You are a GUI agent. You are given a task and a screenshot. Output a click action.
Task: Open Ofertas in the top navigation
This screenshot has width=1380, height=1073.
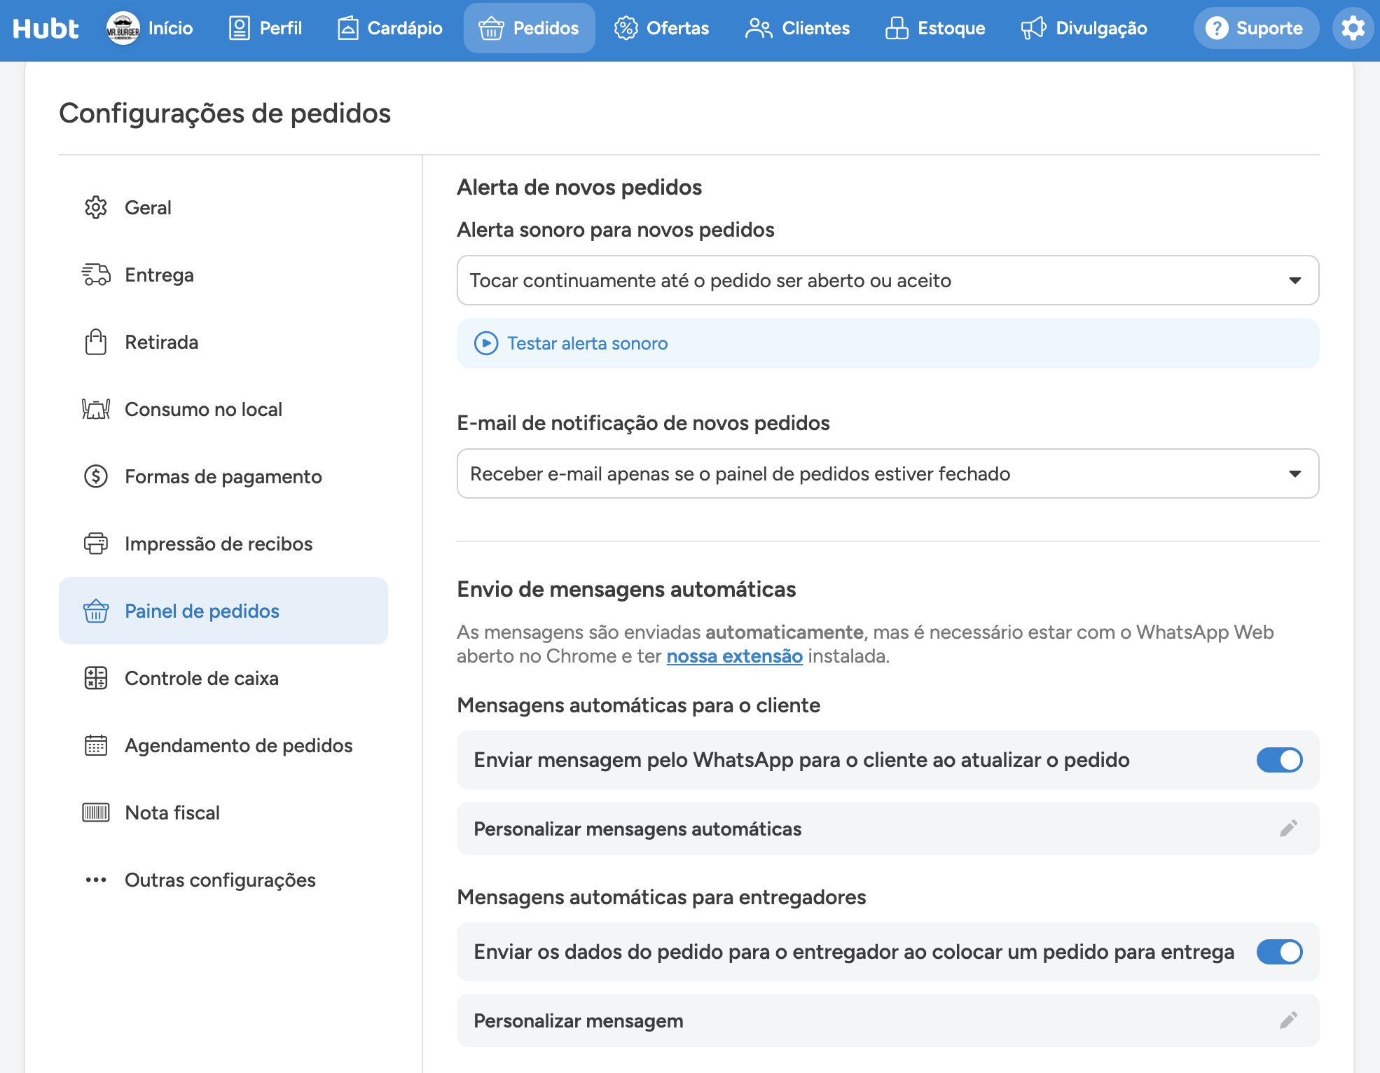pyautogui.click(x=662, y=28)
